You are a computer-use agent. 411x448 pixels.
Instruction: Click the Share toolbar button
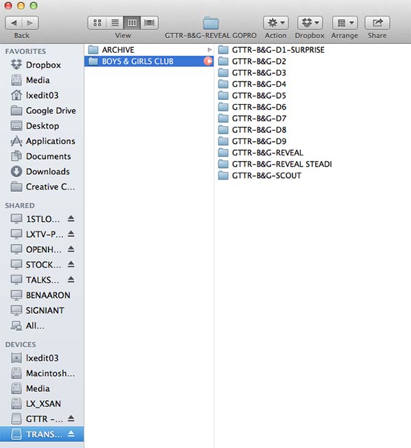(x=377, y=23)
